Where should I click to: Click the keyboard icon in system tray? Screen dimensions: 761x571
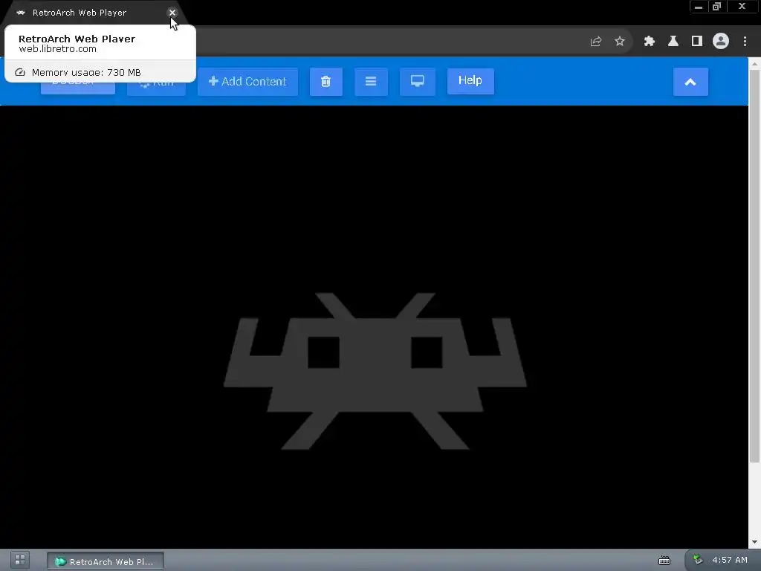pos(664,561)
